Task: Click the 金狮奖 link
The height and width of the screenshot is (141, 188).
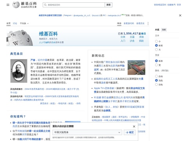Action: click(107, 111)
